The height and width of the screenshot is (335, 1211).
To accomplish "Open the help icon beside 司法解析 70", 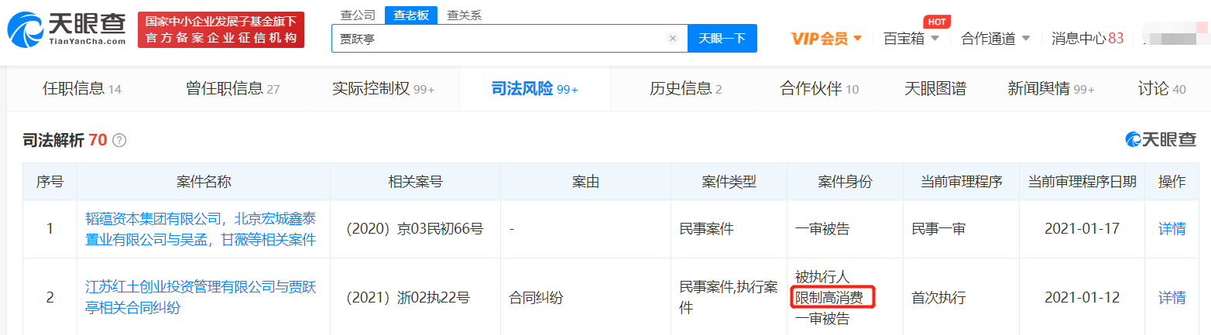I will click(119, 141).
